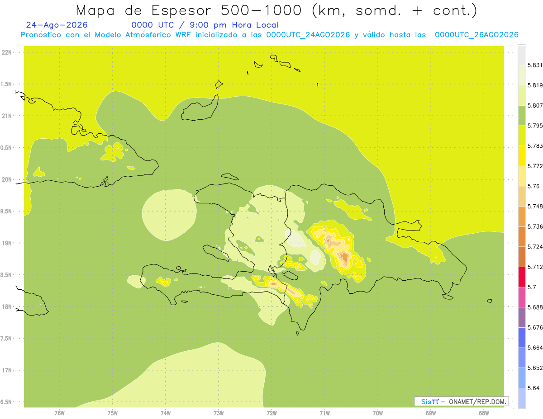Viewport: 543px width, 419px height.
Task: Click '0000 UTC / 9:00 pm Hora Local'
Action: pos(205,25)
